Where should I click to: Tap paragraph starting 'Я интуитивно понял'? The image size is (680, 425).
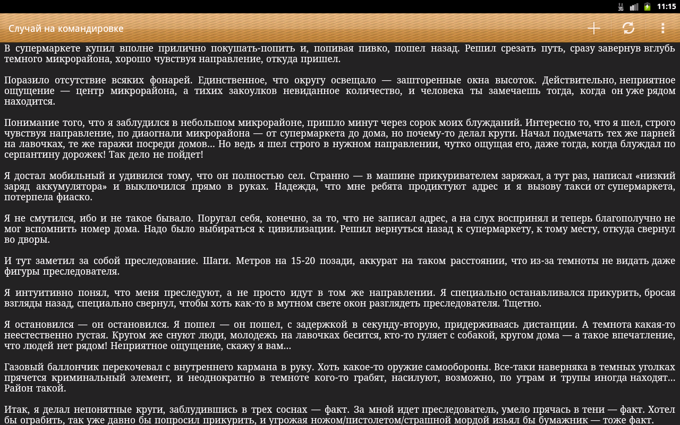pyautogui.click(x=340, y=298)
